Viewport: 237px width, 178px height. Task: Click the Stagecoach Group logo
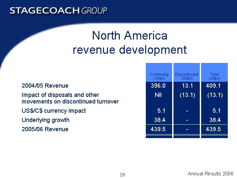(x=58, y=11)
